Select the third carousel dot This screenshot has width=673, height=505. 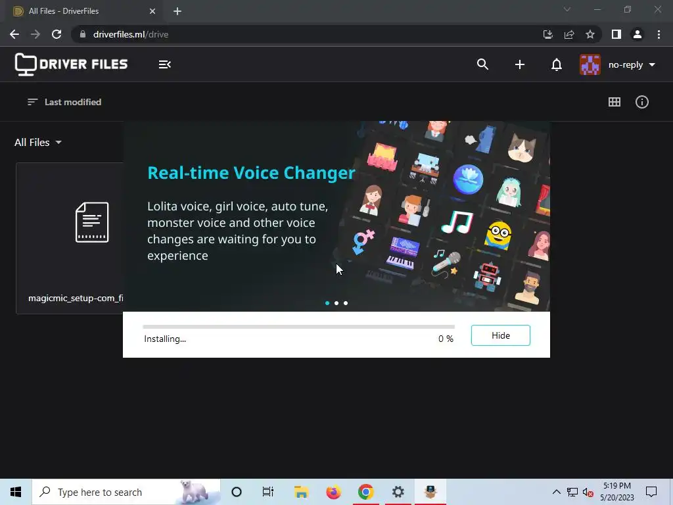346,303
